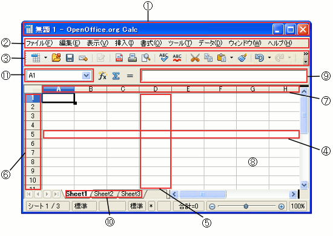Open the 挿入(I) menu

124,44
